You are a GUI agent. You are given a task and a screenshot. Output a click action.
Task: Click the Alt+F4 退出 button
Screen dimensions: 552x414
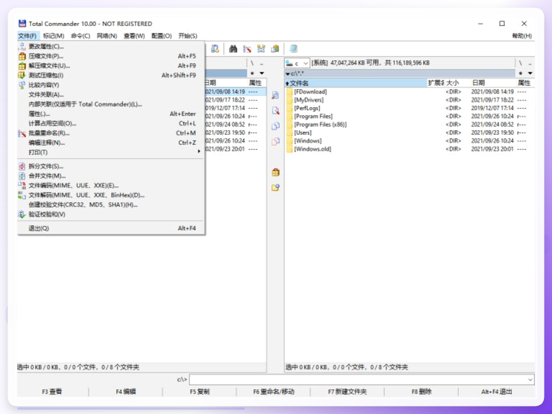496,392
